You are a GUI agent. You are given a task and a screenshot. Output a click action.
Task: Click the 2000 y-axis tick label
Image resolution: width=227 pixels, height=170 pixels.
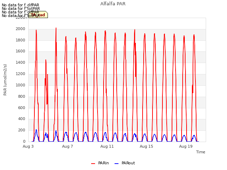pyautogui.click(x=21, y=29)
